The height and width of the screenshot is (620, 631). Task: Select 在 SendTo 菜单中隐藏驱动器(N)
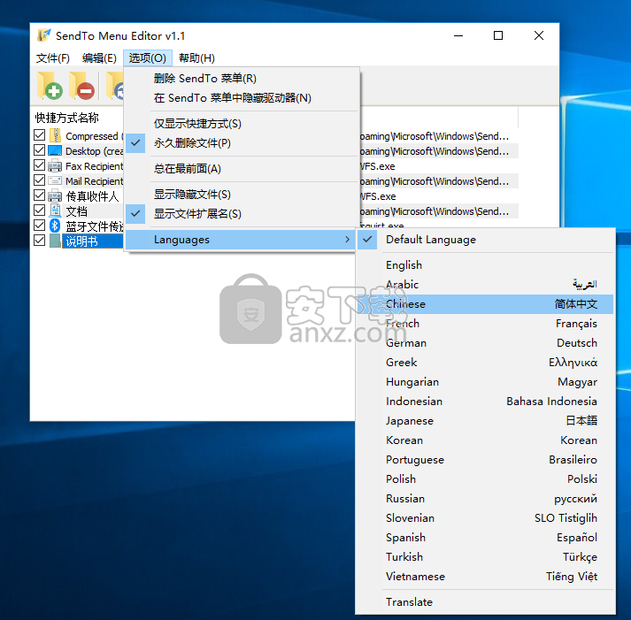[x=241, y=97]
